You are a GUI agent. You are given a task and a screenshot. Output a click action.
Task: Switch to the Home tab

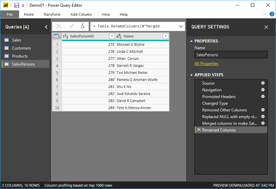pos(29,14)
